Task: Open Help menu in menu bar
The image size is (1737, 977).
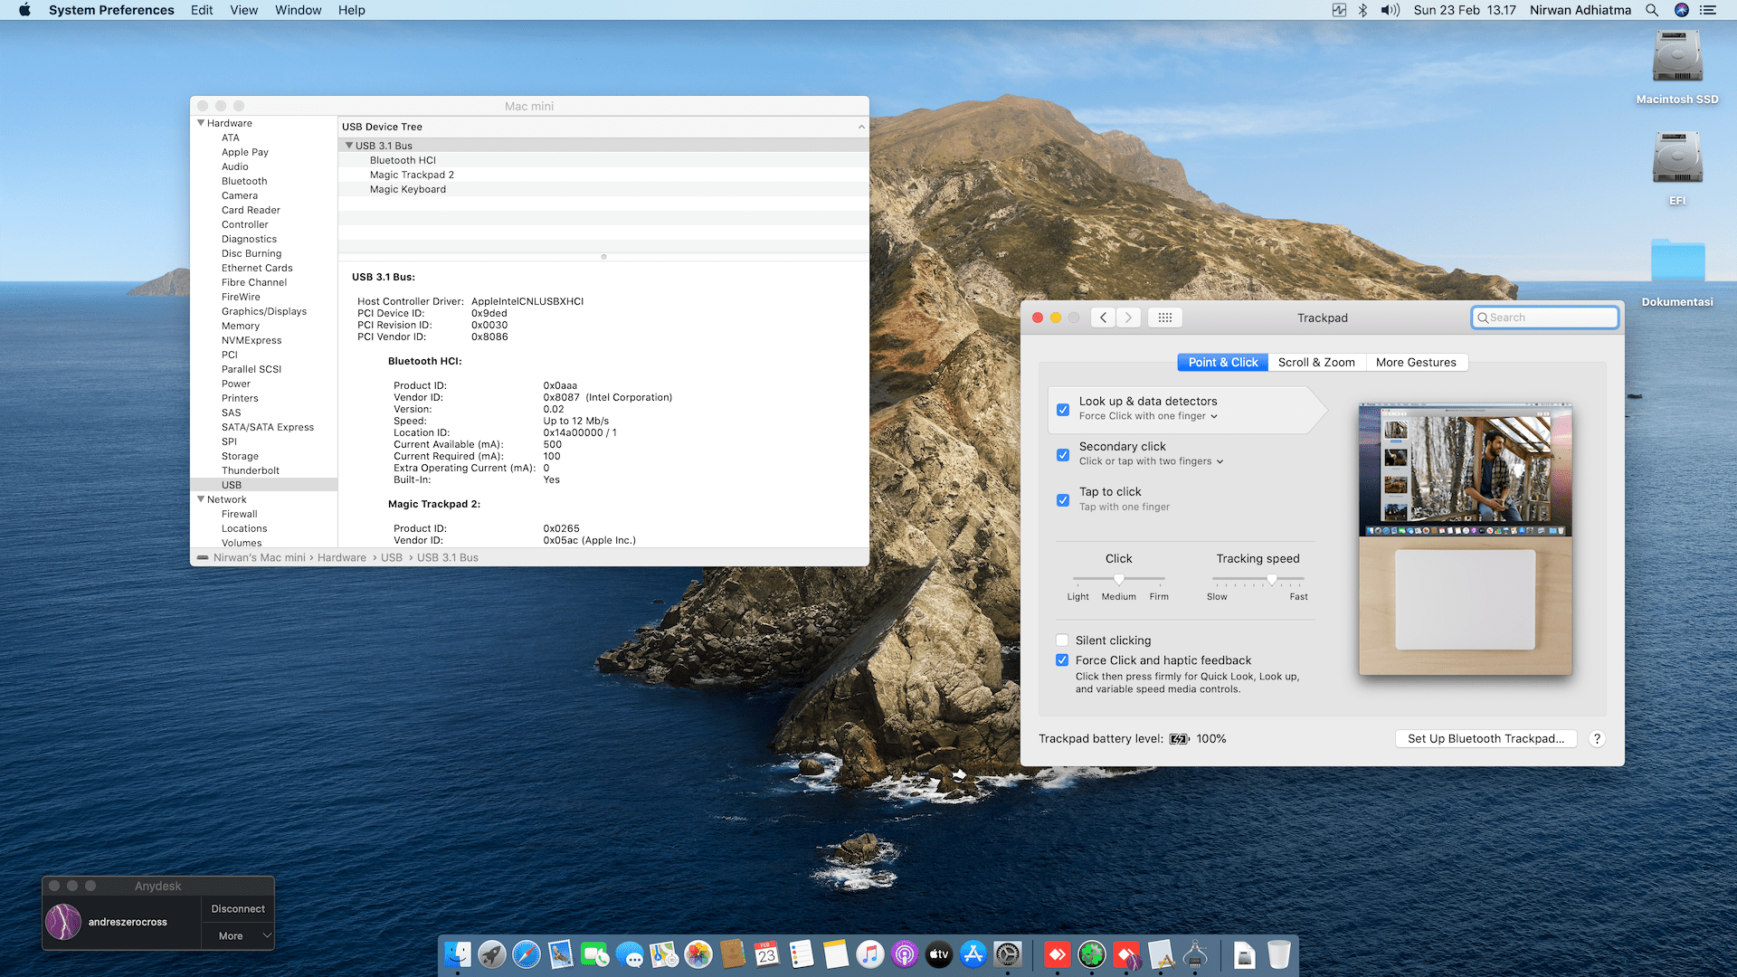Action: point(352,10)
